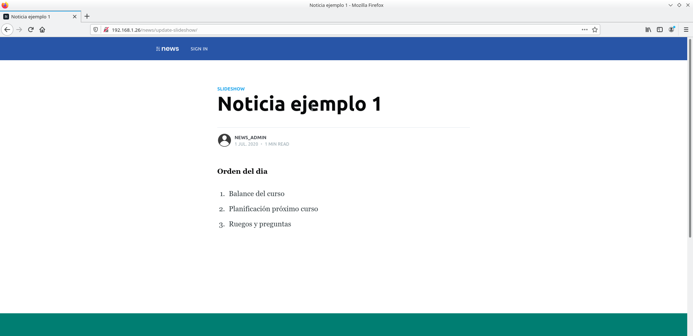Bookmark this page with the star

pos(595,30)
